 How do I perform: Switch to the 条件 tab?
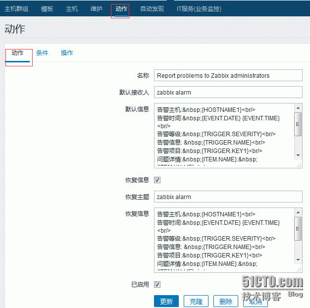coord(42,53)
